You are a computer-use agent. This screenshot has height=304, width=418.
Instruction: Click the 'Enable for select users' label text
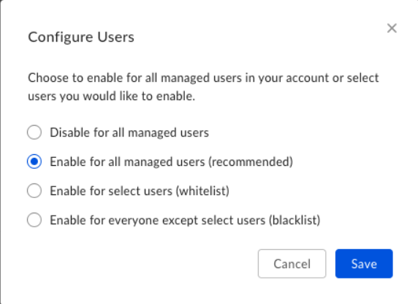(111, 191)
